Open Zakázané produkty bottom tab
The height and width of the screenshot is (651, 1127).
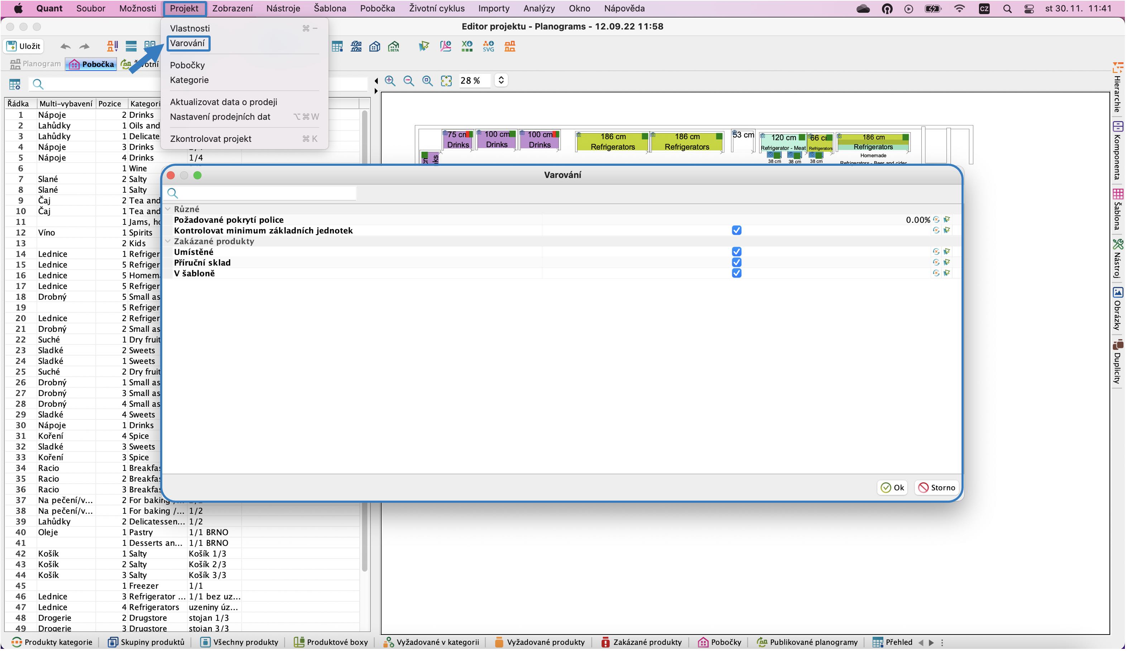coord(641,642)
